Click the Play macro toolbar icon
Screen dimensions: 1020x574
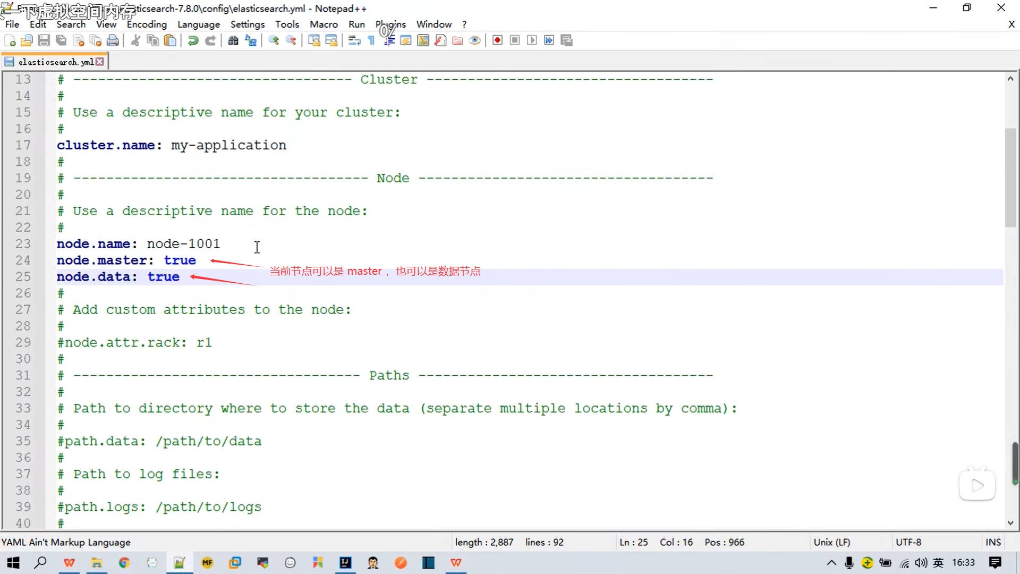pos(532,40)
